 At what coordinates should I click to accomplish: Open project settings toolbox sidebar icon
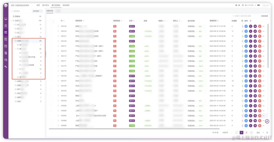[6, 60]
